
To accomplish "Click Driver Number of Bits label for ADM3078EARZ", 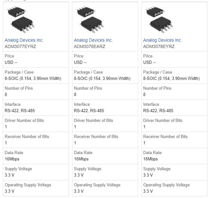I will pos(93,120).
